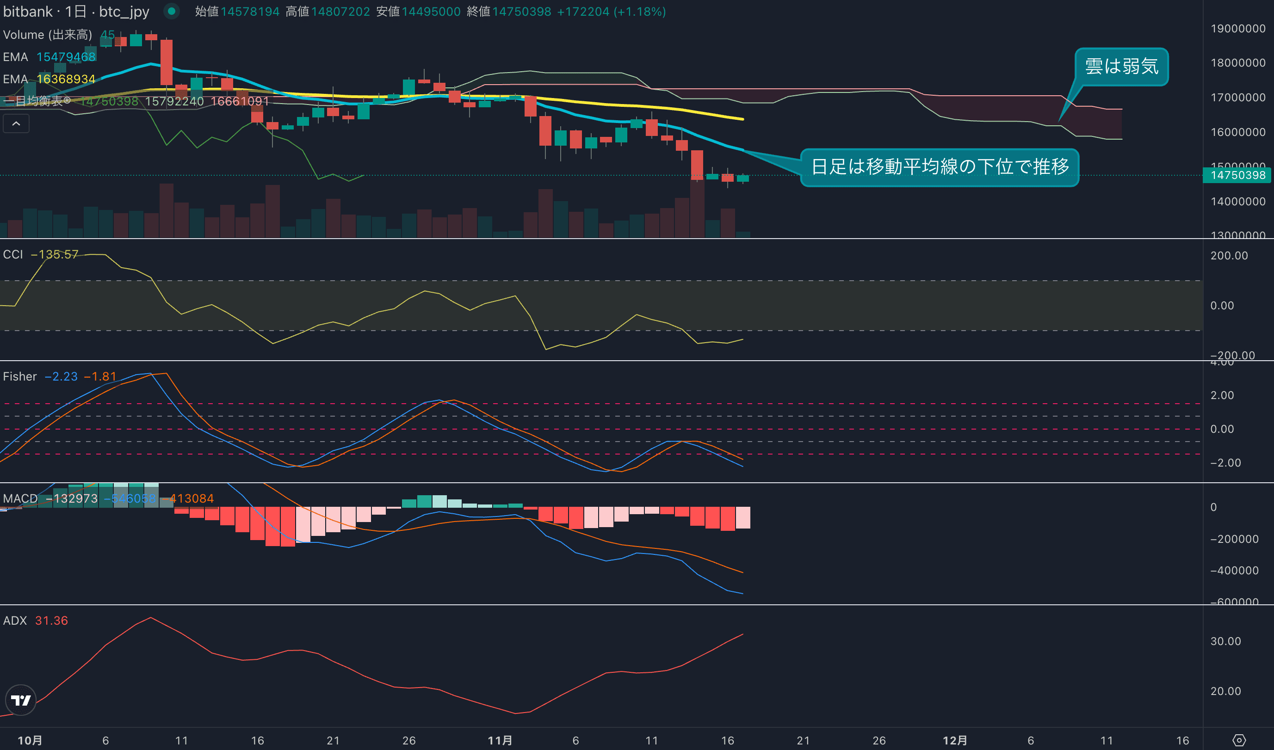Collapse the indicator legend with chevron button
Image resolution: width=1274 pixels, height=750 pixels.
(16, 123)
